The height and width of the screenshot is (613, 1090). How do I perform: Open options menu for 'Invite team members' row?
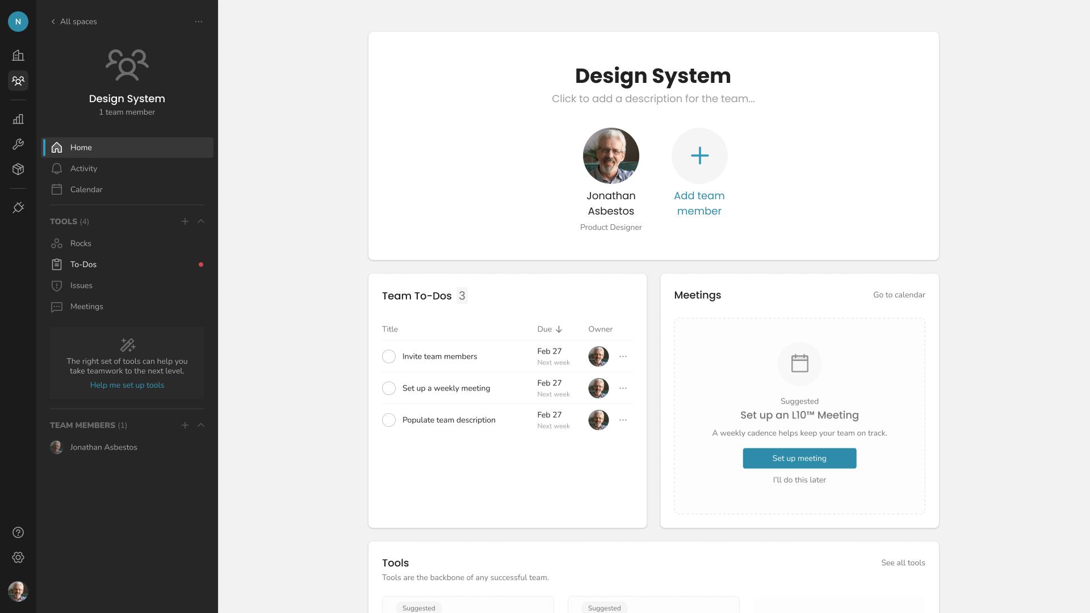(x=623, y=356)
